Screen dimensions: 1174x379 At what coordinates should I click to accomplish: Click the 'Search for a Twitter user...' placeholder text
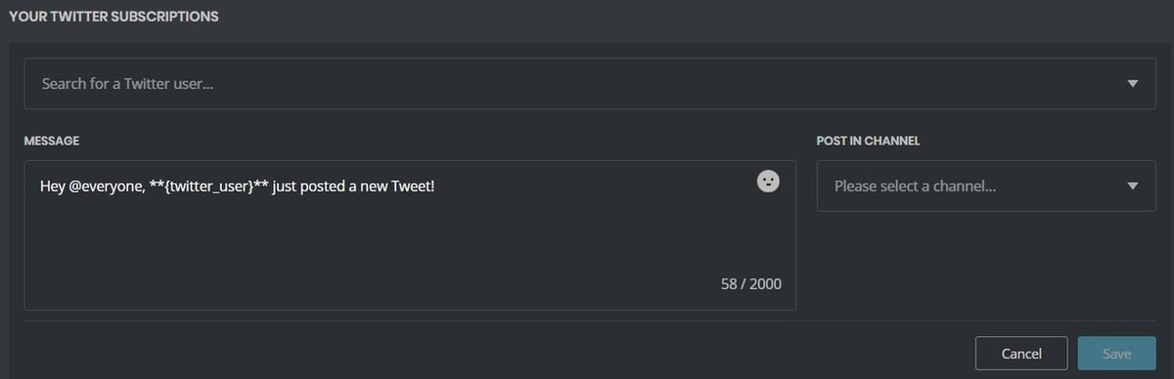coord(128,84)
